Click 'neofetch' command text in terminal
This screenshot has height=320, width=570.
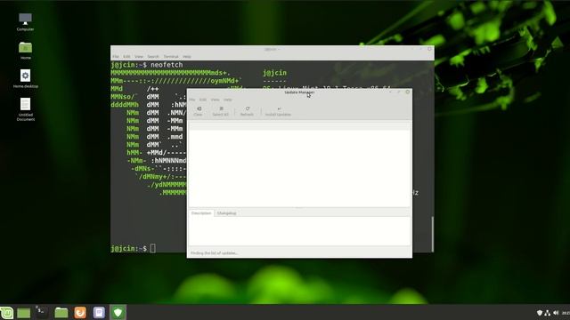tap(167, 65)
